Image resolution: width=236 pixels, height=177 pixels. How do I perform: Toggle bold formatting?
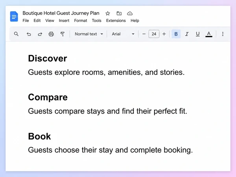176,34
